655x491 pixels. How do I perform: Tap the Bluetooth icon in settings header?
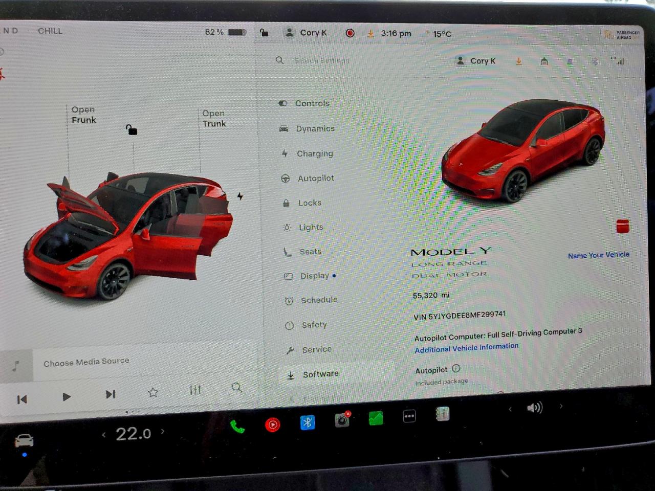pos(595,61)
